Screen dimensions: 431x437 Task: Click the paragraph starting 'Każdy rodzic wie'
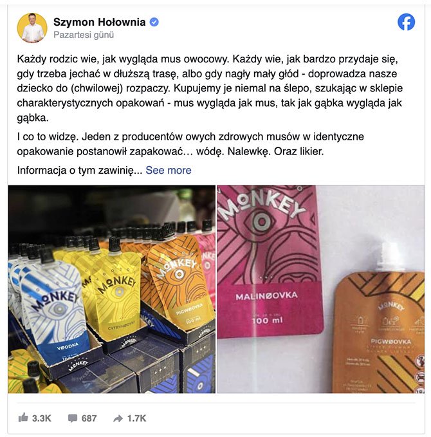coord(210,88)
